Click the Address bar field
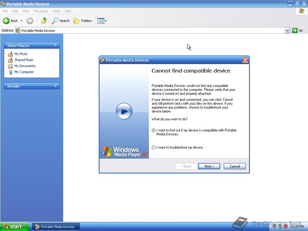This screenshot has width=308, height=231. (150, 30)
